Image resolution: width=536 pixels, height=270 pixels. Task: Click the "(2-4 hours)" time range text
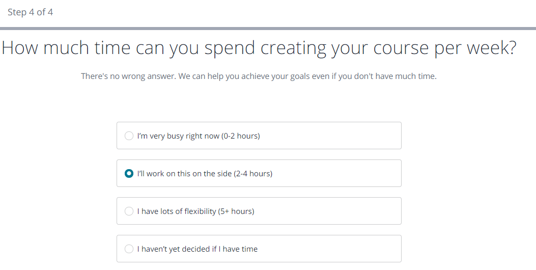pos(253,174)
